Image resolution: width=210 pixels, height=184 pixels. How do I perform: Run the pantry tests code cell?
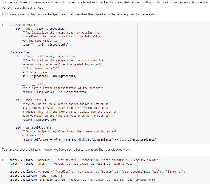(x=4, y=160)
